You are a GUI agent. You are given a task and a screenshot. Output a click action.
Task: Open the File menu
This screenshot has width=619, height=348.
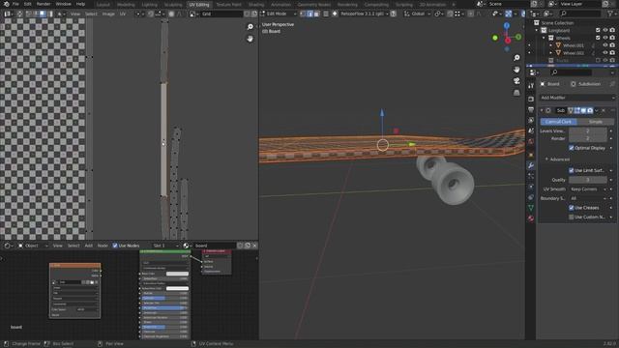point(15,4)
